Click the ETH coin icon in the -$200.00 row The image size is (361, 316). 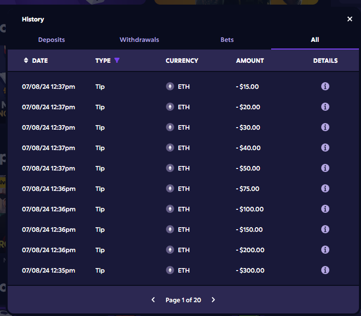(170, 250)
